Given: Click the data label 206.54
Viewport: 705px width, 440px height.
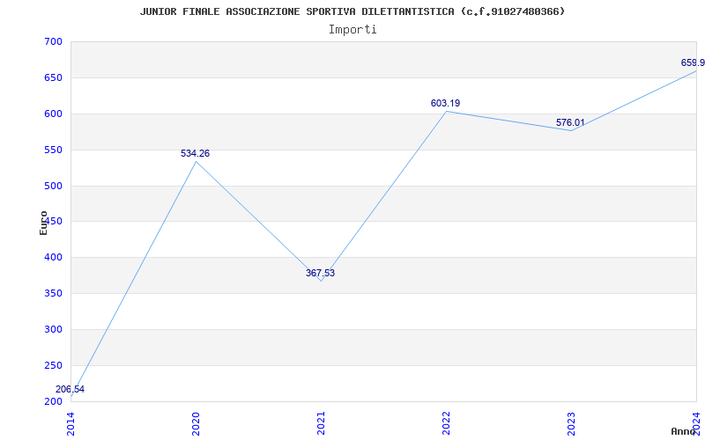Looking at the screenshot, I should pos(70,389).
